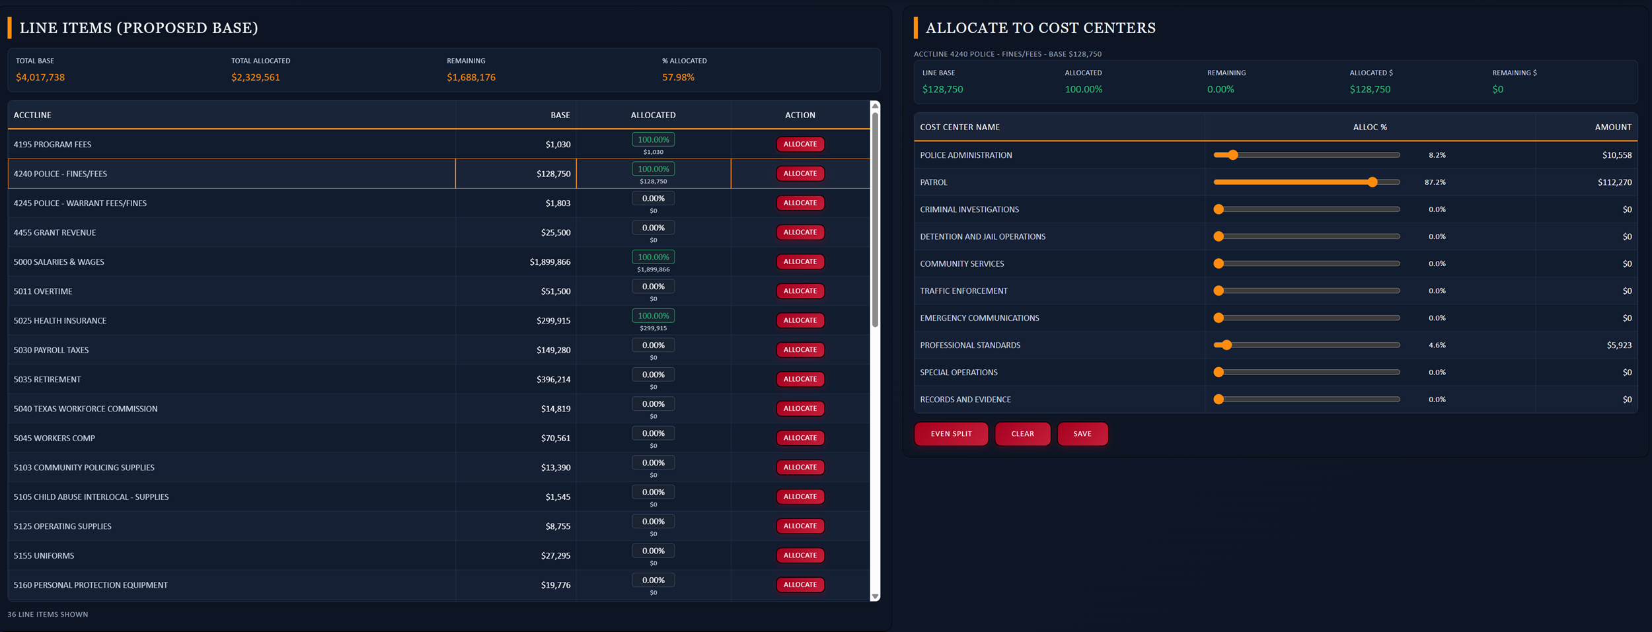Click the Police Administration amount $10,558

pos(1616,155)
